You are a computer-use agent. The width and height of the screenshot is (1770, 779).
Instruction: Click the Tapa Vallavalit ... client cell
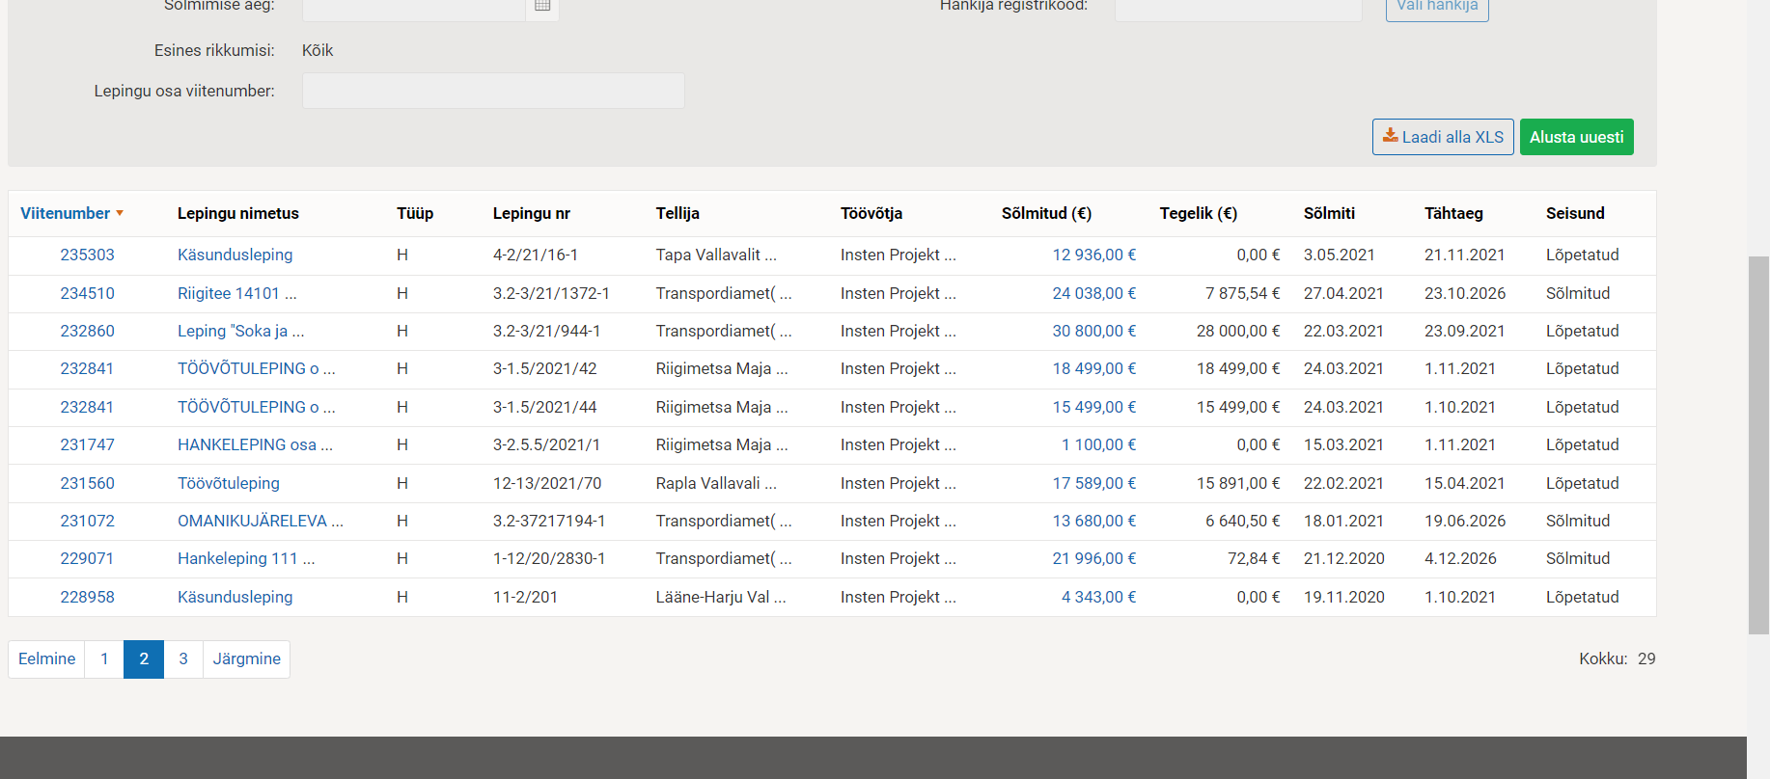[x=716, y=255]
